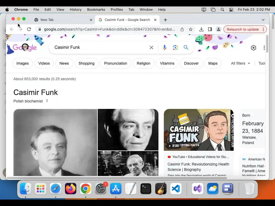The height and width of the screenshot is (206, 275).
Task: Select the Religion filter chip
Action: pos(143,63)
